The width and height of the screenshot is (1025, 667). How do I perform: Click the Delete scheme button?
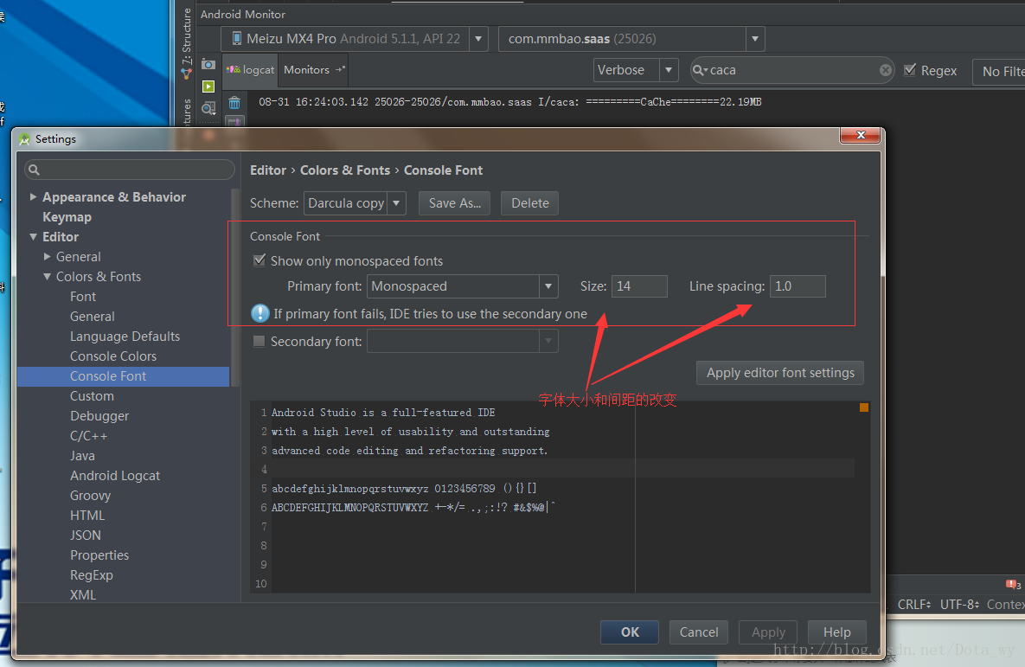530,203
